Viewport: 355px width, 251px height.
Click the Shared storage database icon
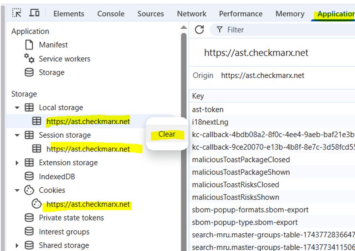pyautogui.click(x=29, y=245)
